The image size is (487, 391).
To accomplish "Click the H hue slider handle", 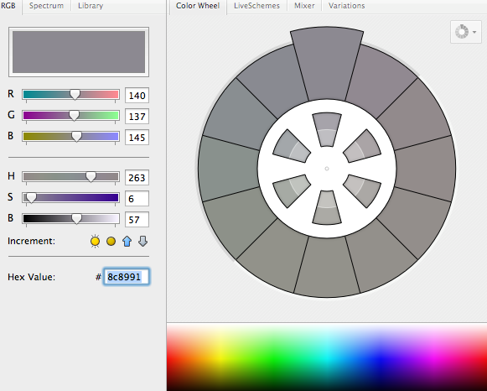I will tap(91, 177).
